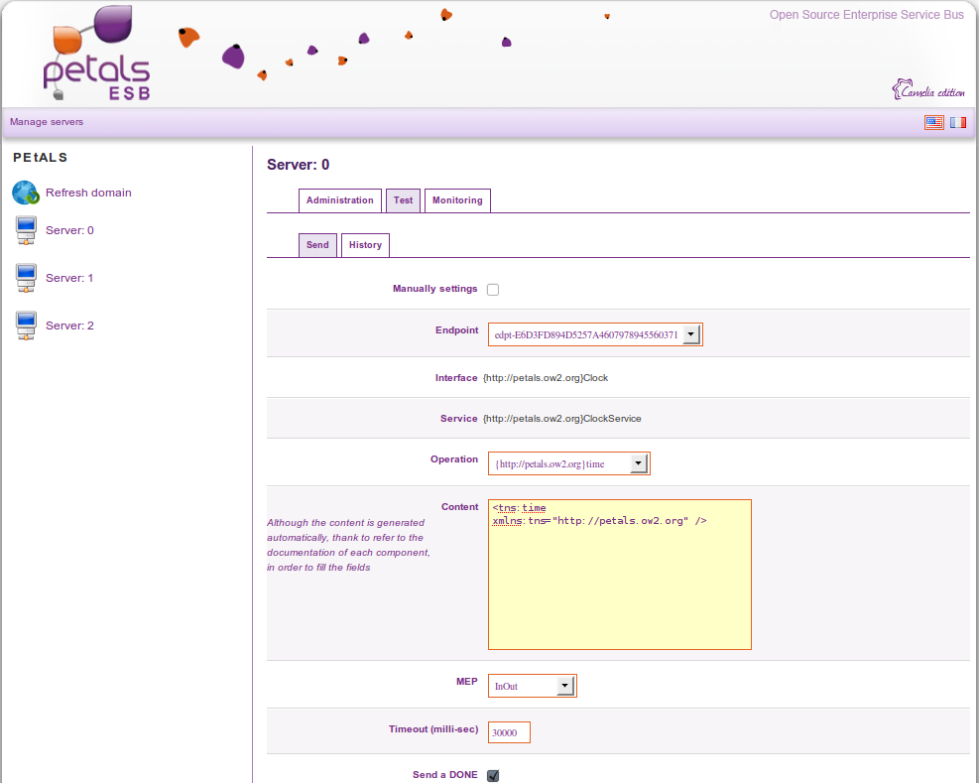979x783 pixels.
Task: Click the Camelia edition emblem
Action: coord(927,90)
